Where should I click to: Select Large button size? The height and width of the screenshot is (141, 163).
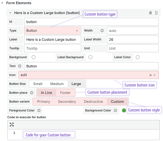point(76,84)
